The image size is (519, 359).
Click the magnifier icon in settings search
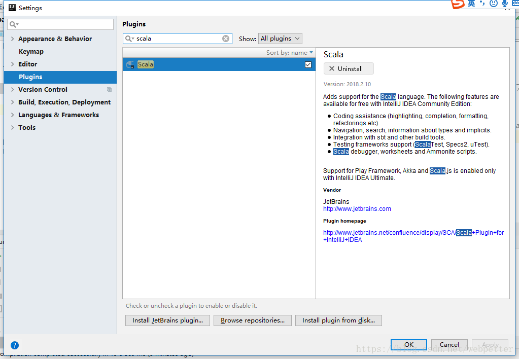coord(13,24)
